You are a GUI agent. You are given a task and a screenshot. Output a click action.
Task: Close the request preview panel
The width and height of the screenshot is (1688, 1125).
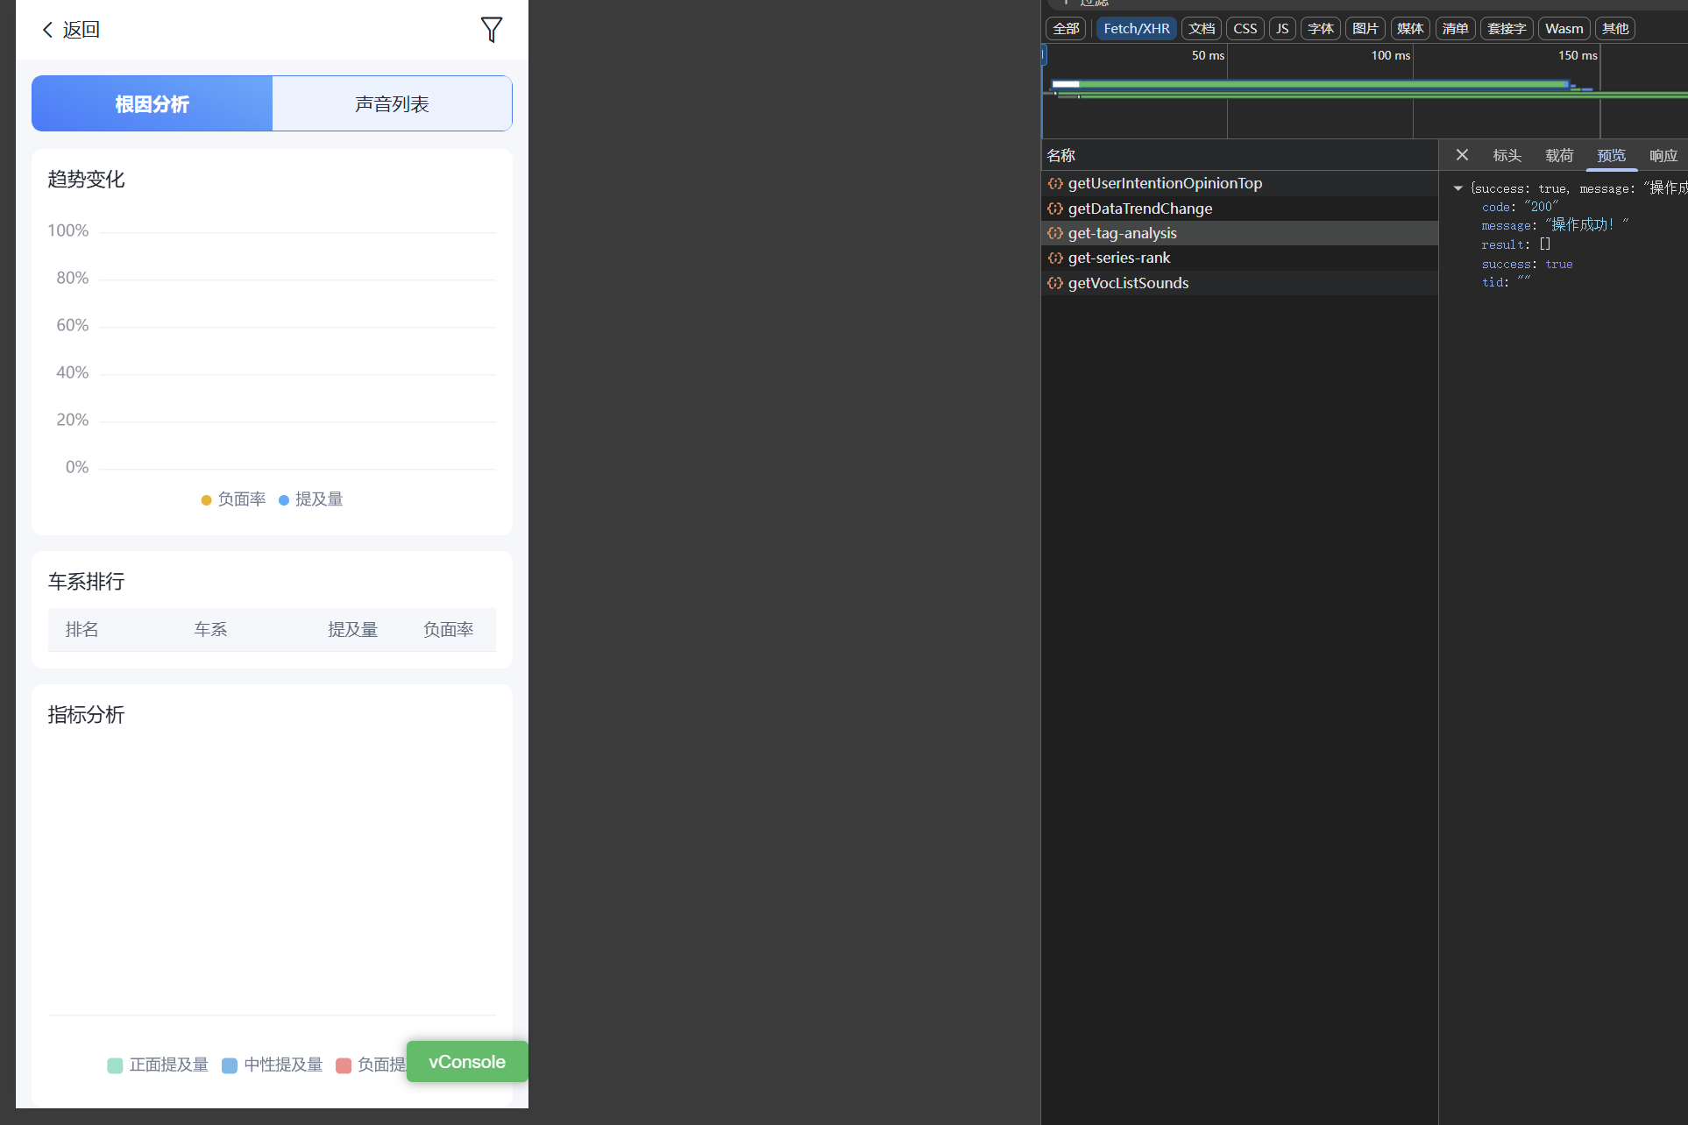click(1462, 155)
